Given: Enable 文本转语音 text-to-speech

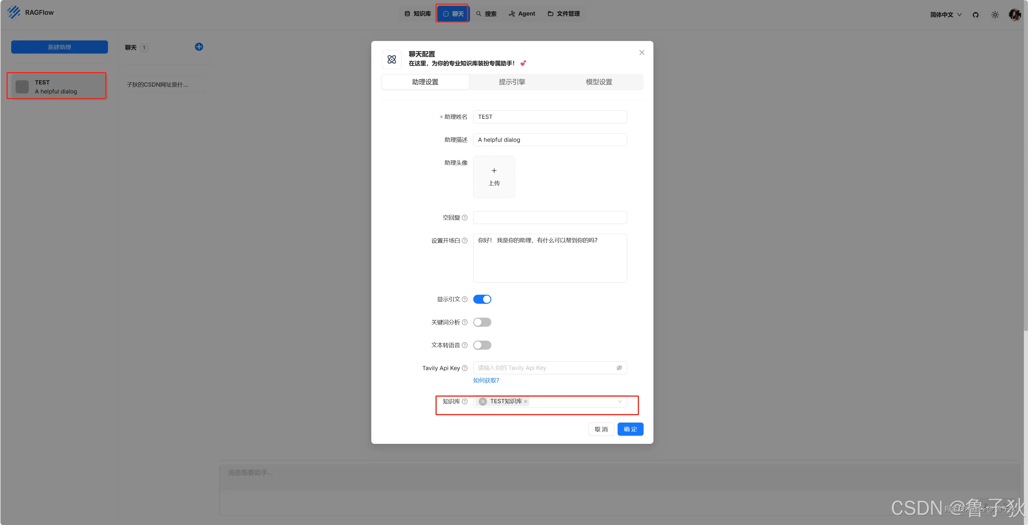Looking at the screenshot, I should pyautogui.click(x=482, y=345).
